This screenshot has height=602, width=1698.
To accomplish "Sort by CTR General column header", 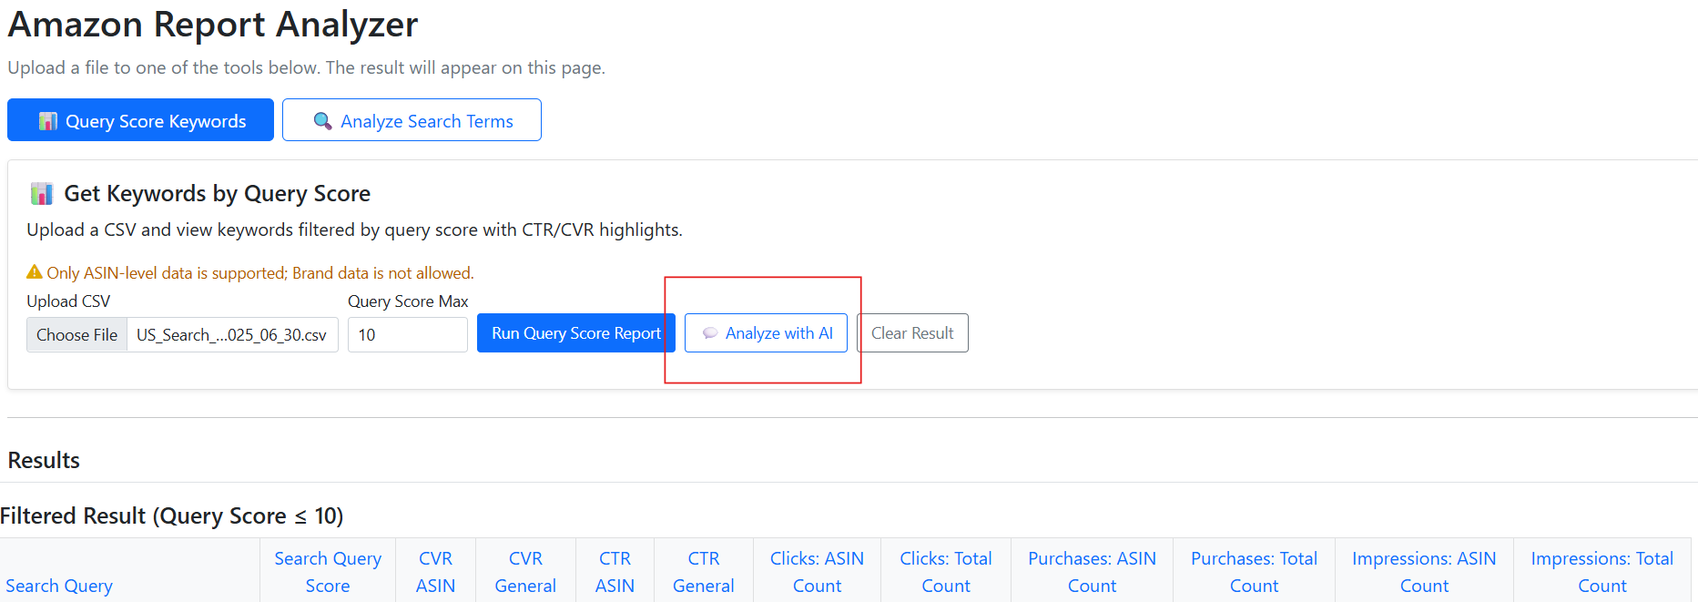I will [x=703, y=572].
